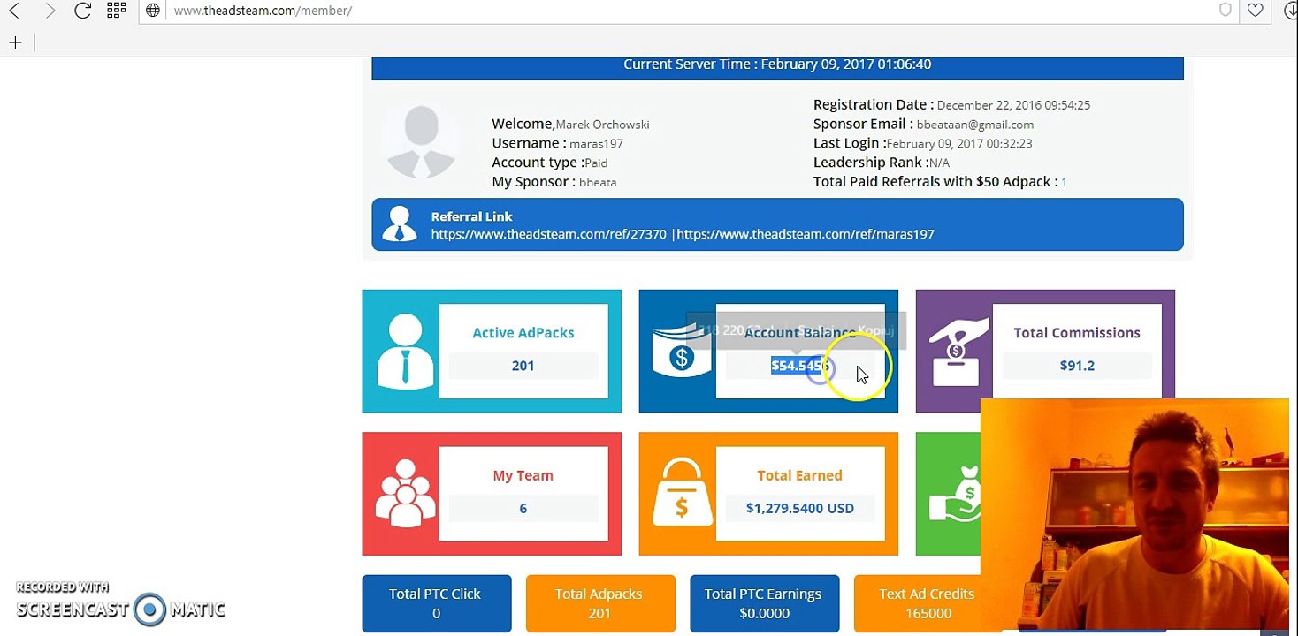Go back using the browser back arrow
This screenshot has width=1298, height=636.
point(14,11)
